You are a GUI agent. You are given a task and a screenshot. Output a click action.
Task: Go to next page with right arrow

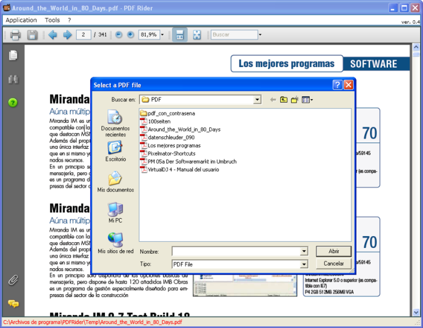(x=67, y=35)
